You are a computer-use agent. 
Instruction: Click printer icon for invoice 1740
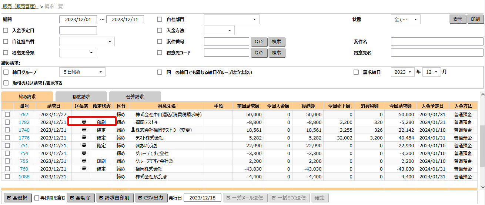84,130
